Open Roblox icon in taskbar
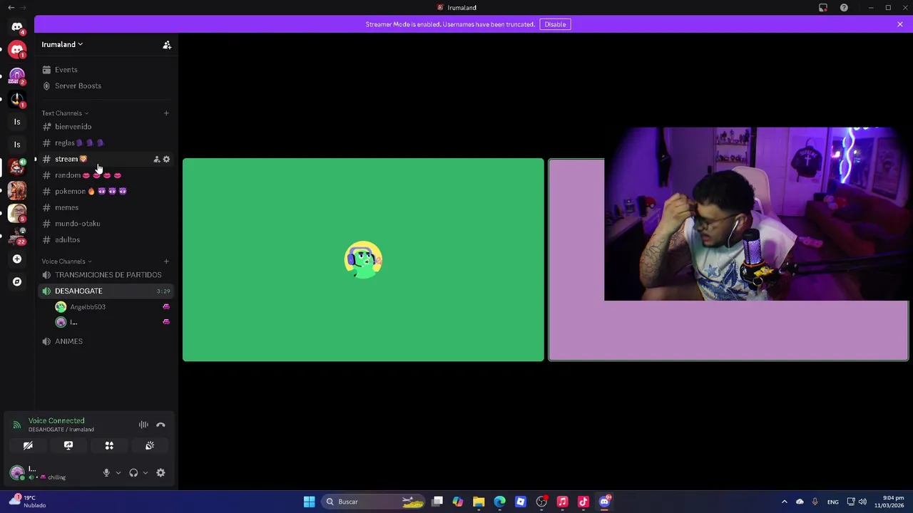 coord(521,502)
